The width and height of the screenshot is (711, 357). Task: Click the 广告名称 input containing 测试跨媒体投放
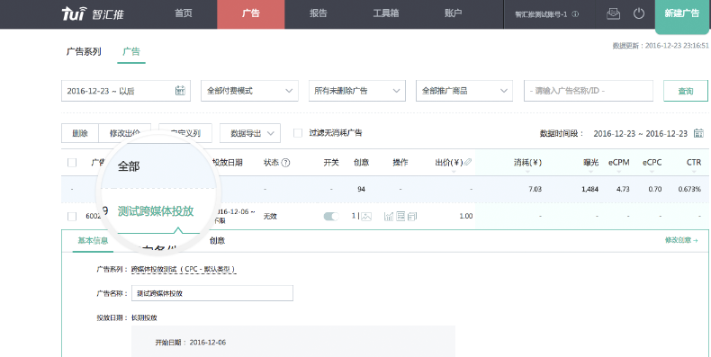tap(212, 293)
